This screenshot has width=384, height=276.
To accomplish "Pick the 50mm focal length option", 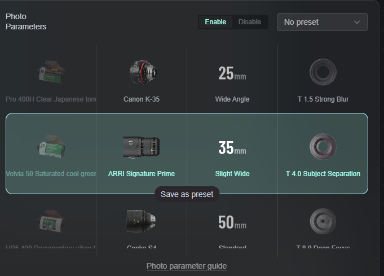I will coord(232,222).
